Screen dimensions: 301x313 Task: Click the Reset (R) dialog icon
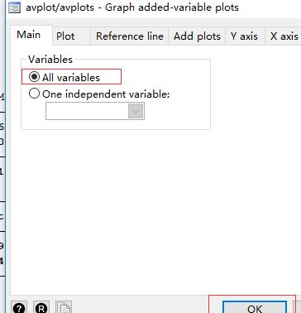coord(41,308)
